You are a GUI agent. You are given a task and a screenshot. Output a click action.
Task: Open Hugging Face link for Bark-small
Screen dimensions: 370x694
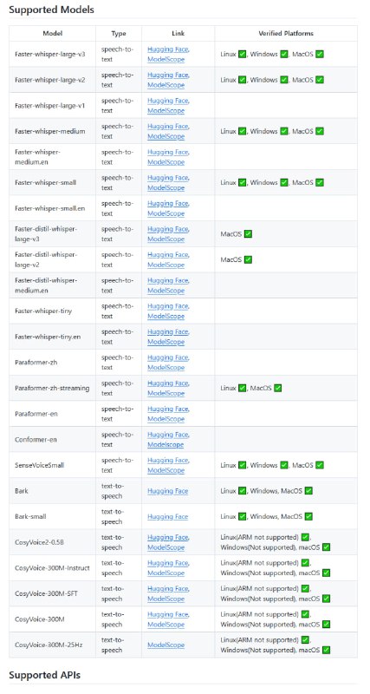[x=168, y=517]
